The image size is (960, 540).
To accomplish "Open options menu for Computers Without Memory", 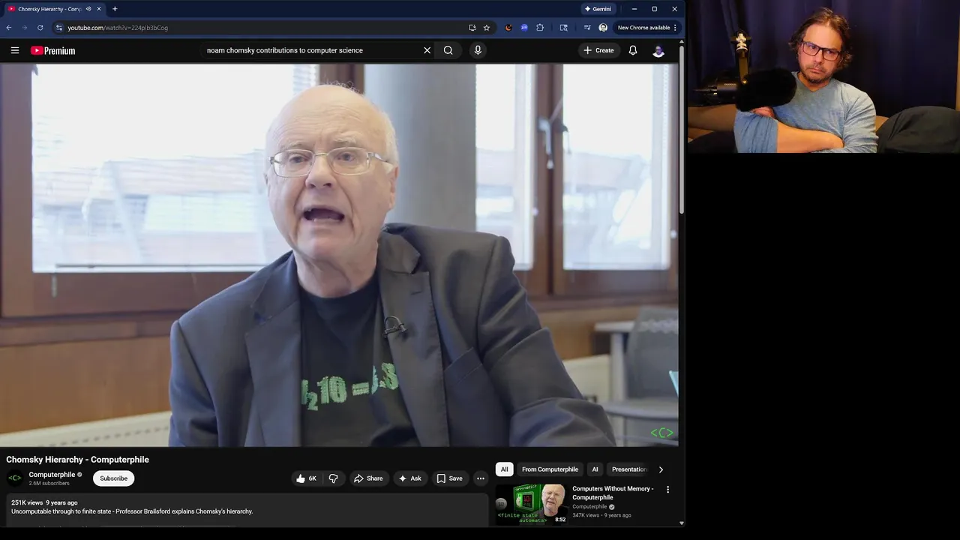I will click(667, 490).
